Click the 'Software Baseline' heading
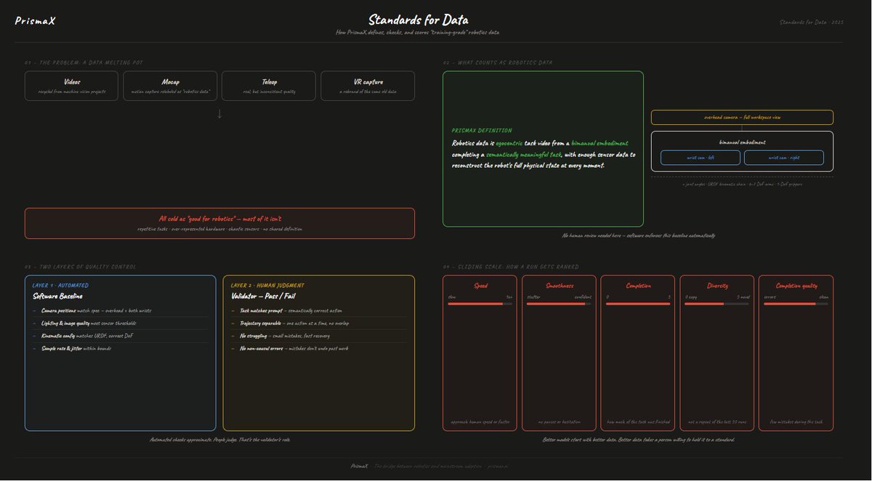The image size is (872, 481). coord(57,296)
